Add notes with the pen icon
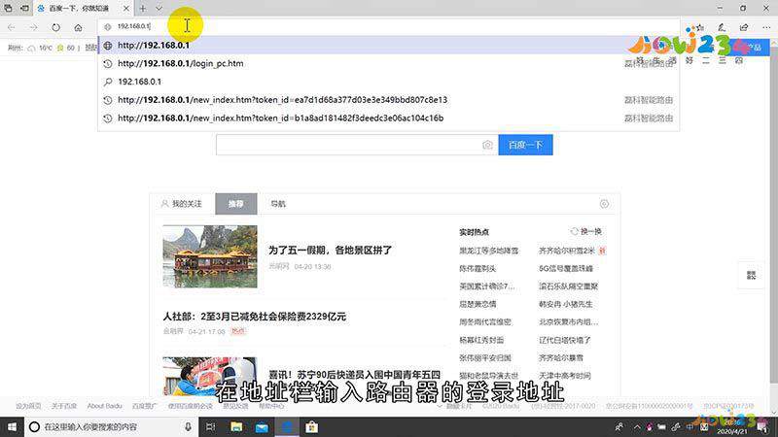 (x=722, y=27)
